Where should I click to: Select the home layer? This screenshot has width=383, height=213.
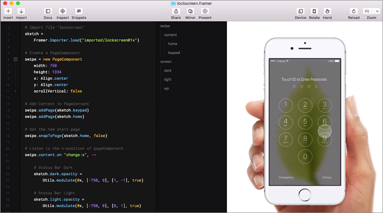(172, 44)
